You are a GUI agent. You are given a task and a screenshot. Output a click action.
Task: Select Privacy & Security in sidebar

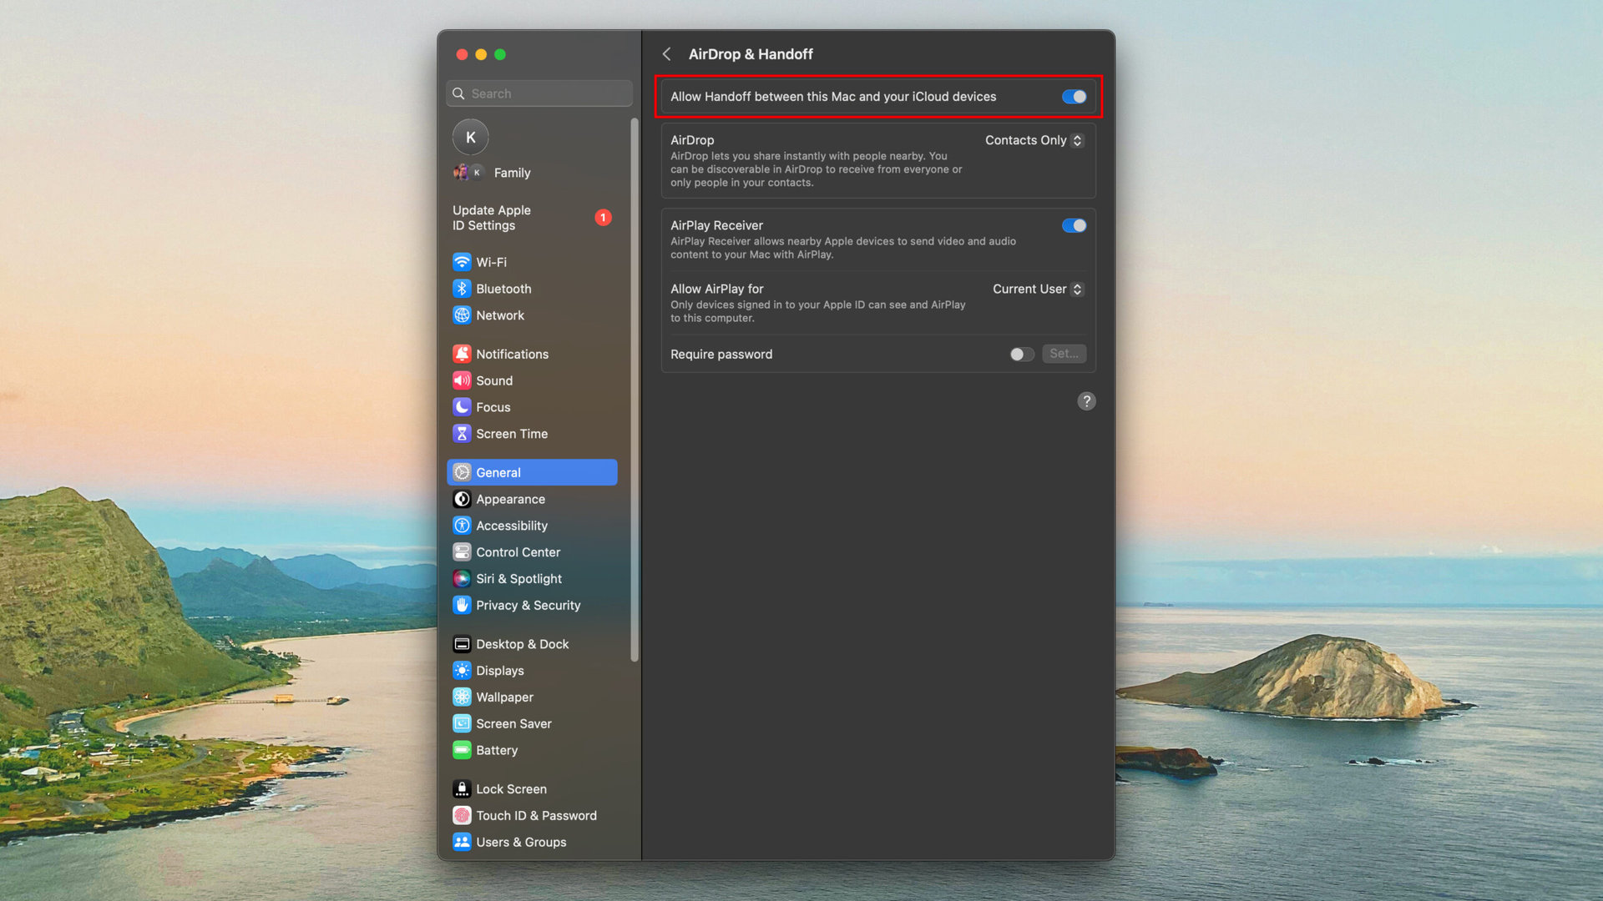528,606
